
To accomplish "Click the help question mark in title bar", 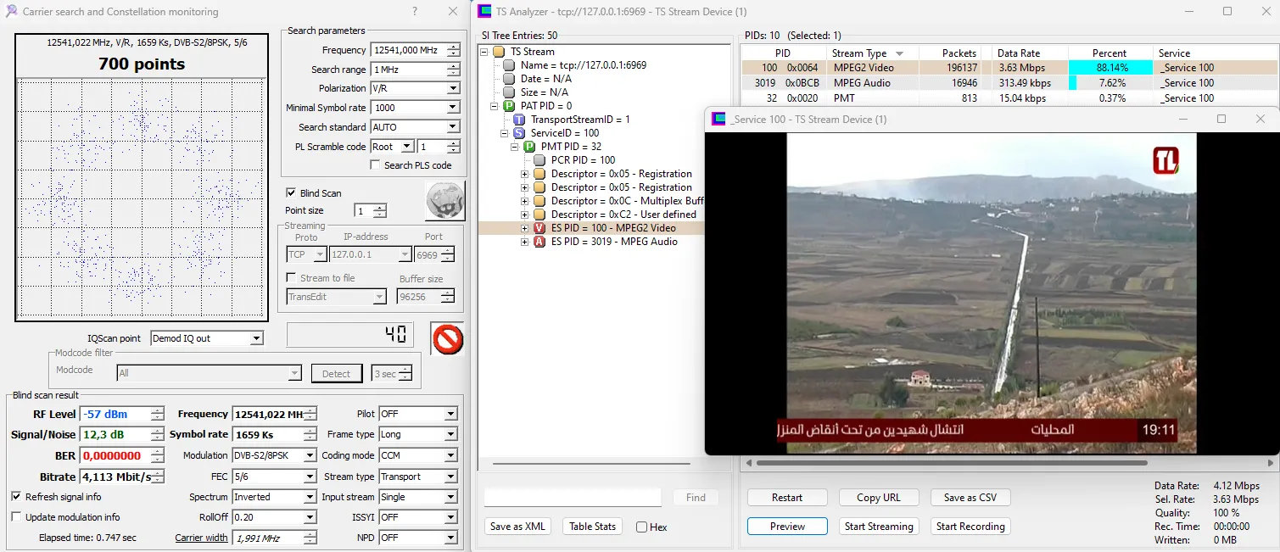I will click(x=414, y=12).
